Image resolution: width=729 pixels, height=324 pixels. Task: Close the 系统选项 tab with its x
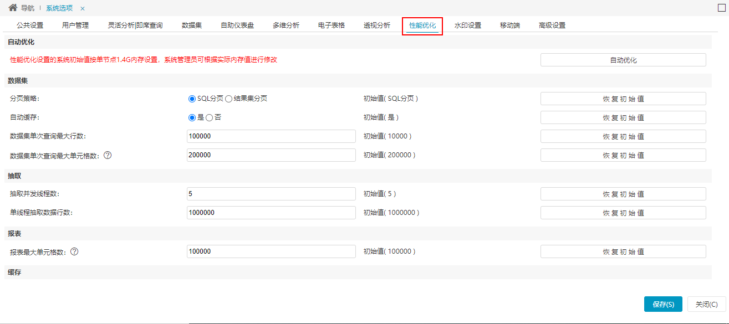(83, 8)
